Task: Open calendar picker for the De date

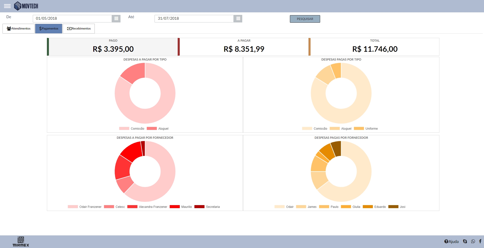Action: (116, 18)
